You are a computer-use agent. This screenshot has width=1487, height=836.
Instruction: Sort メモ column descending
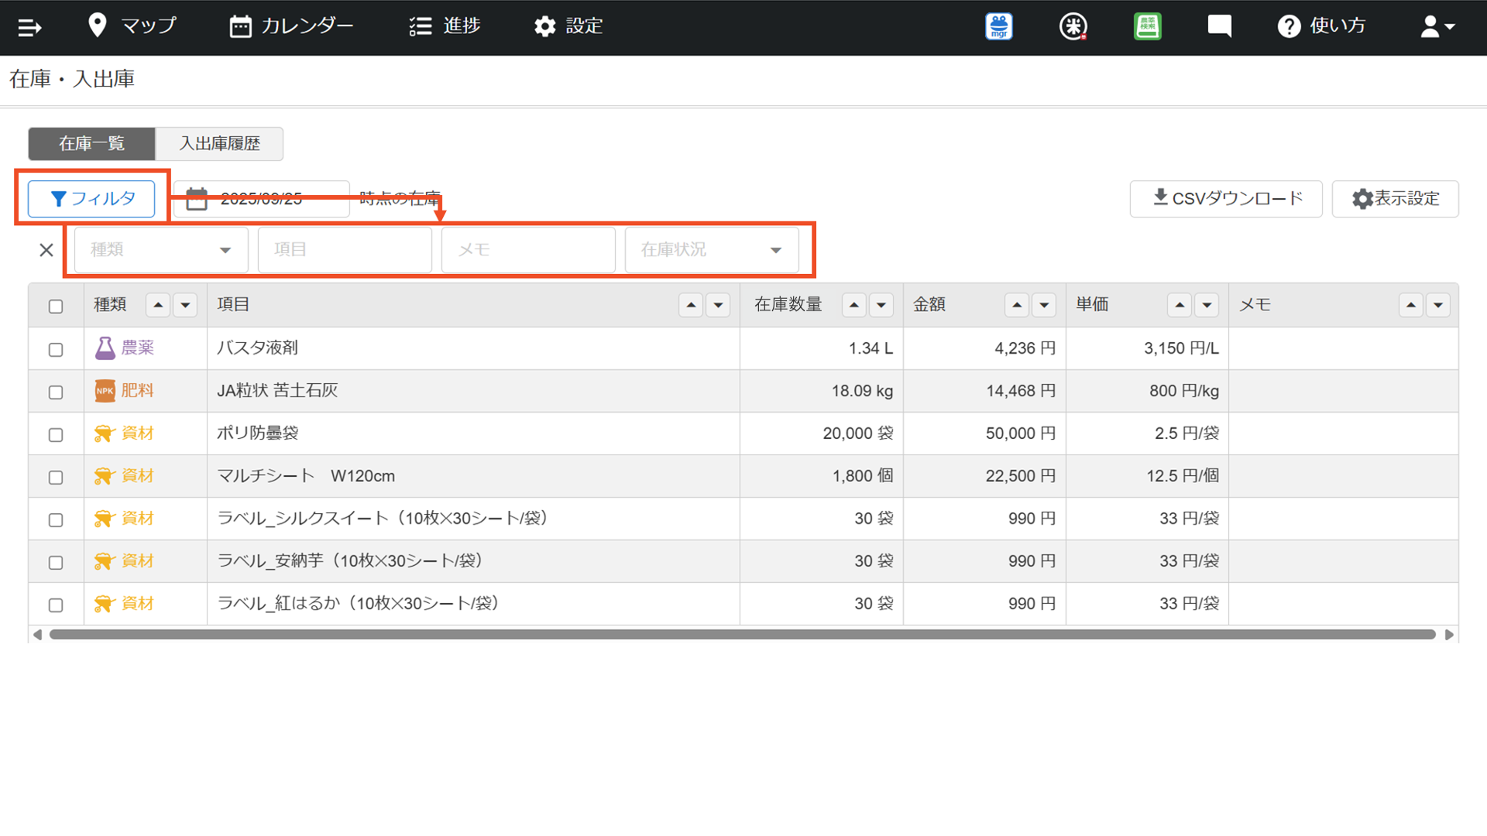[1438, 305]
